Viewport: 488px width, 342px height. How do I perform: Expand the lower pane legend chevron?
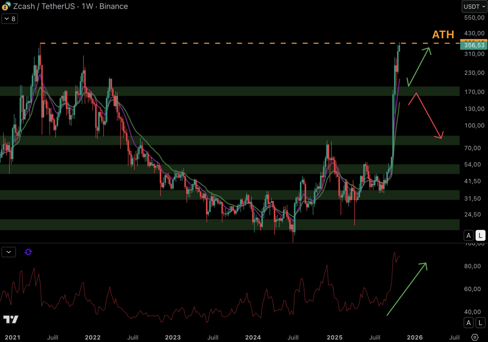(9, 252)
